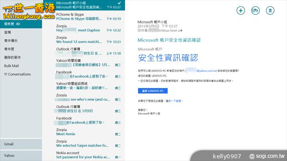The height and width of the screenshot is (161, 287).
Task: Open Zorpia email 'Meet Annie'
Action: click(84, 132)
